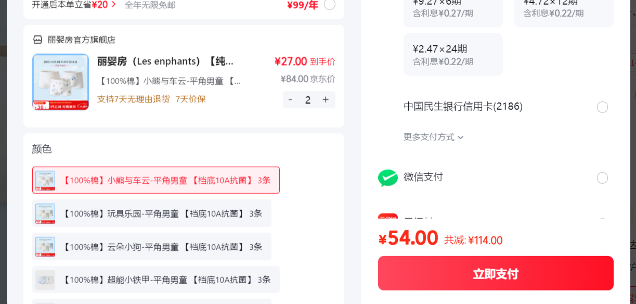
Task: Click the 立即支付 button
Action: point(496,273)
